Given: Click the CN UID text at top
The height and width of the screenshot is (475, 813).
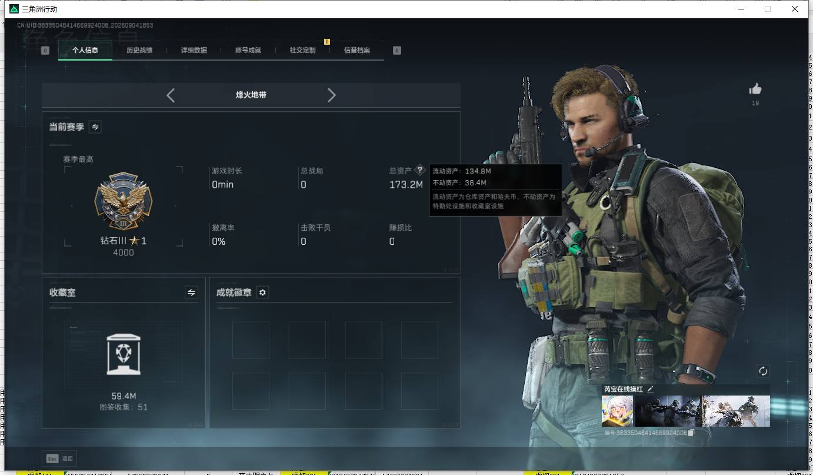Looking at the screenshot, I should click(x=85, y=26).
